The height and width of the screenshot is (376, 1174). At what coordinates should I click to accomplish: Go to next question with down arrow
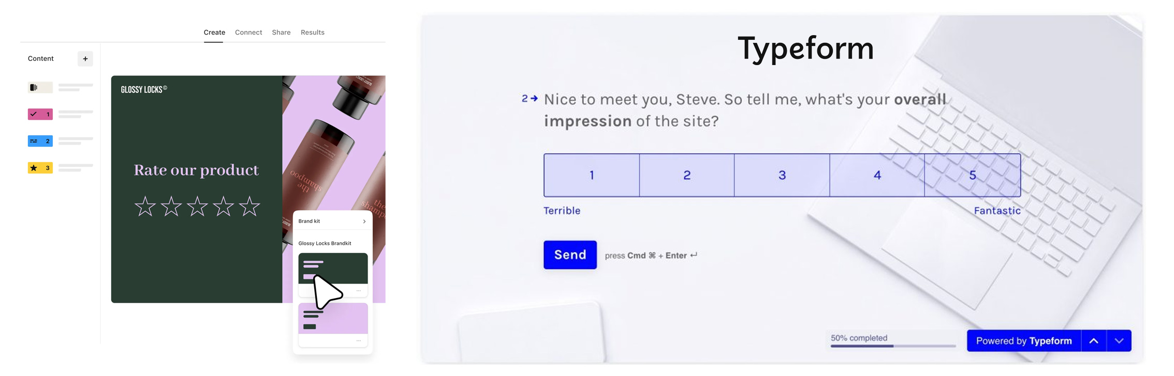[1119, 341]
